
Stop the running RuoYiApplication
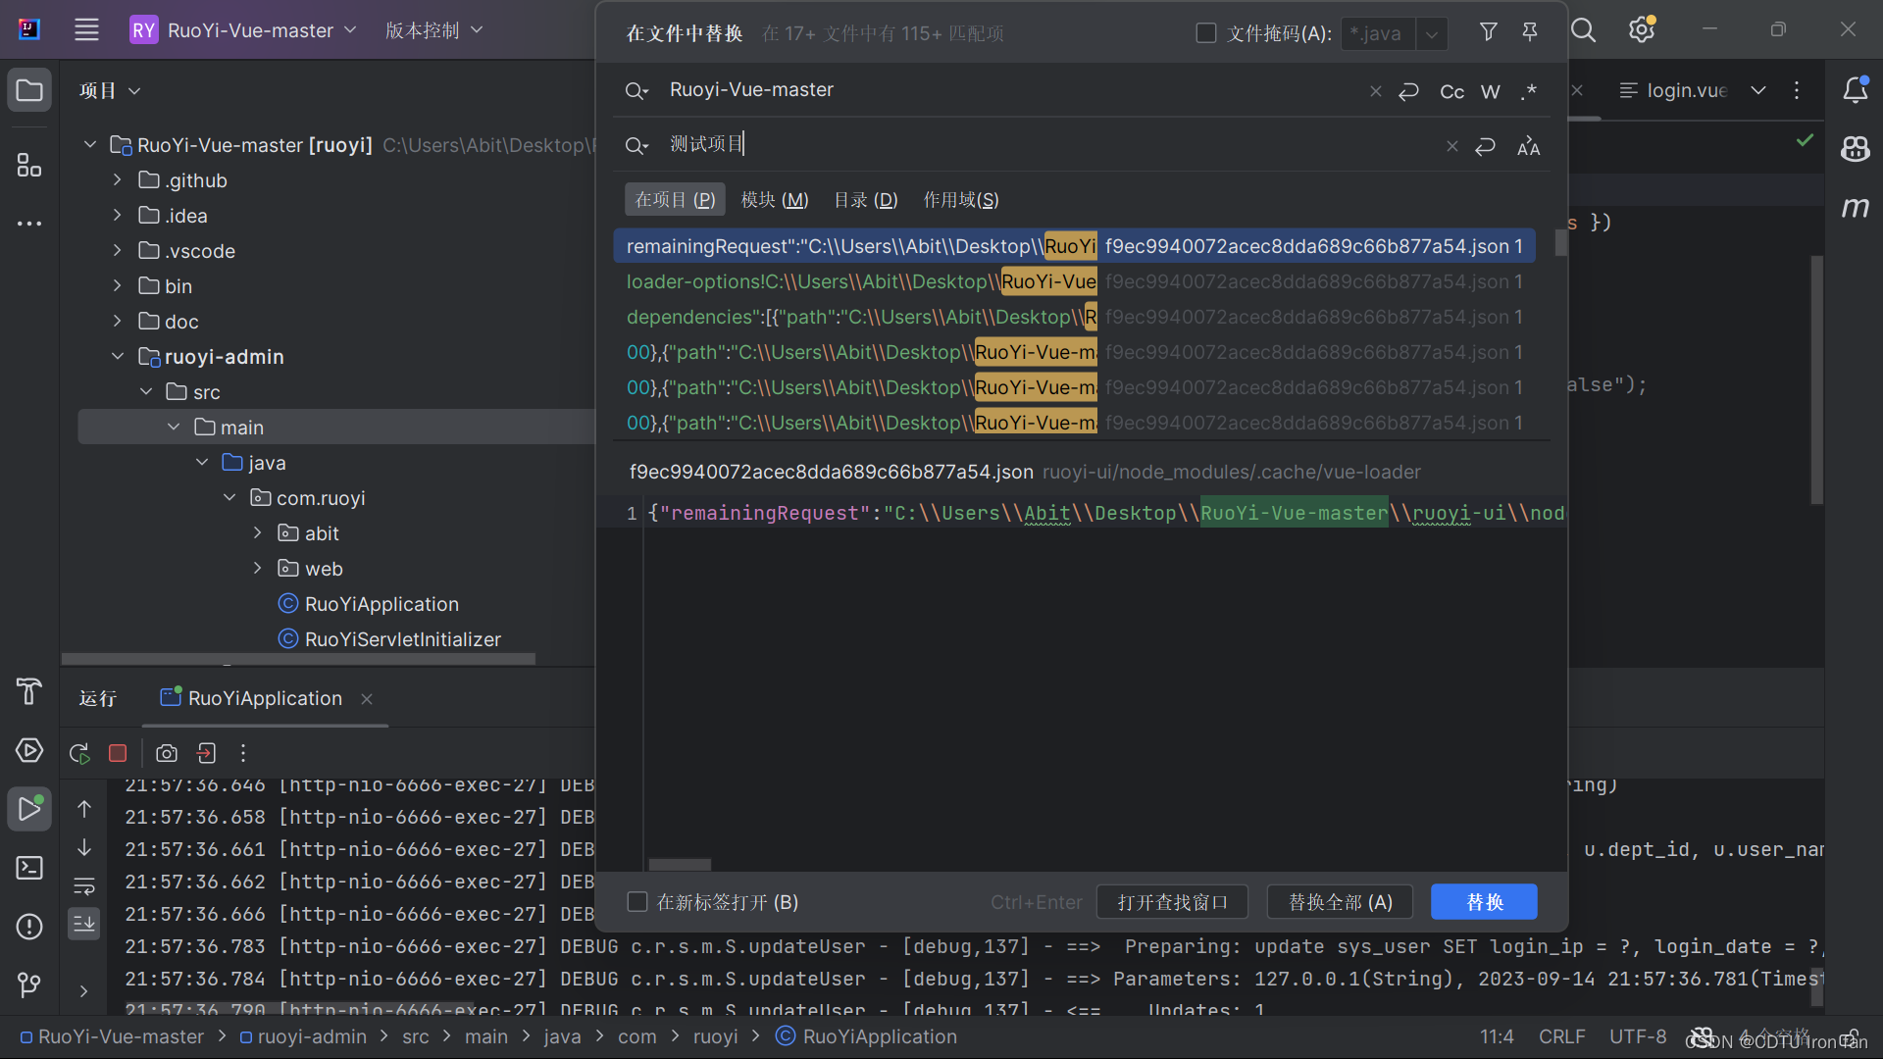(118, 753)
